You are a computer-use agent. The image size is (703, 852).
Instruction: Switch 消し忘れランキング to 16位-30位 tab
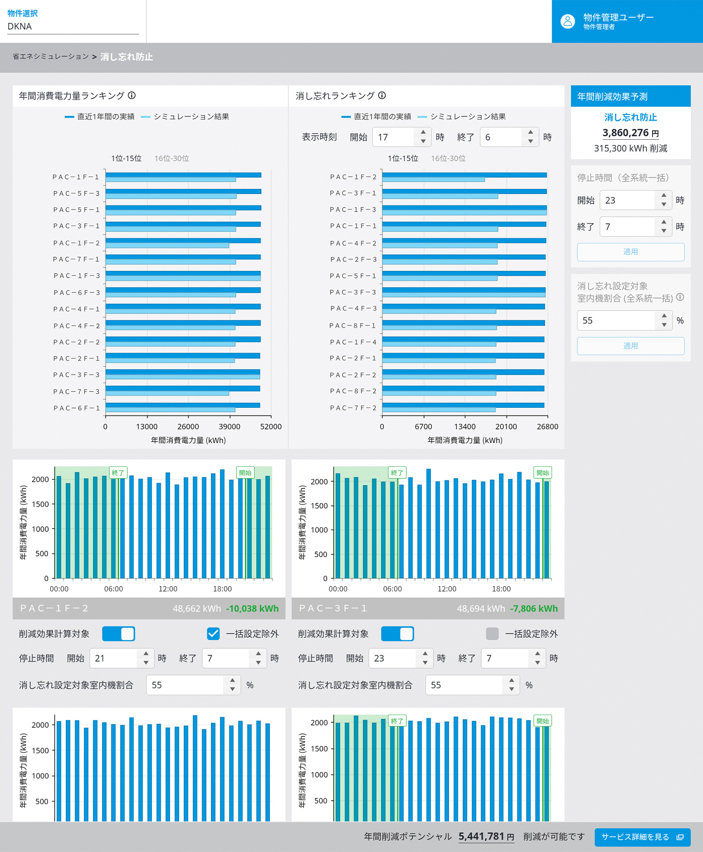point(448,159)
